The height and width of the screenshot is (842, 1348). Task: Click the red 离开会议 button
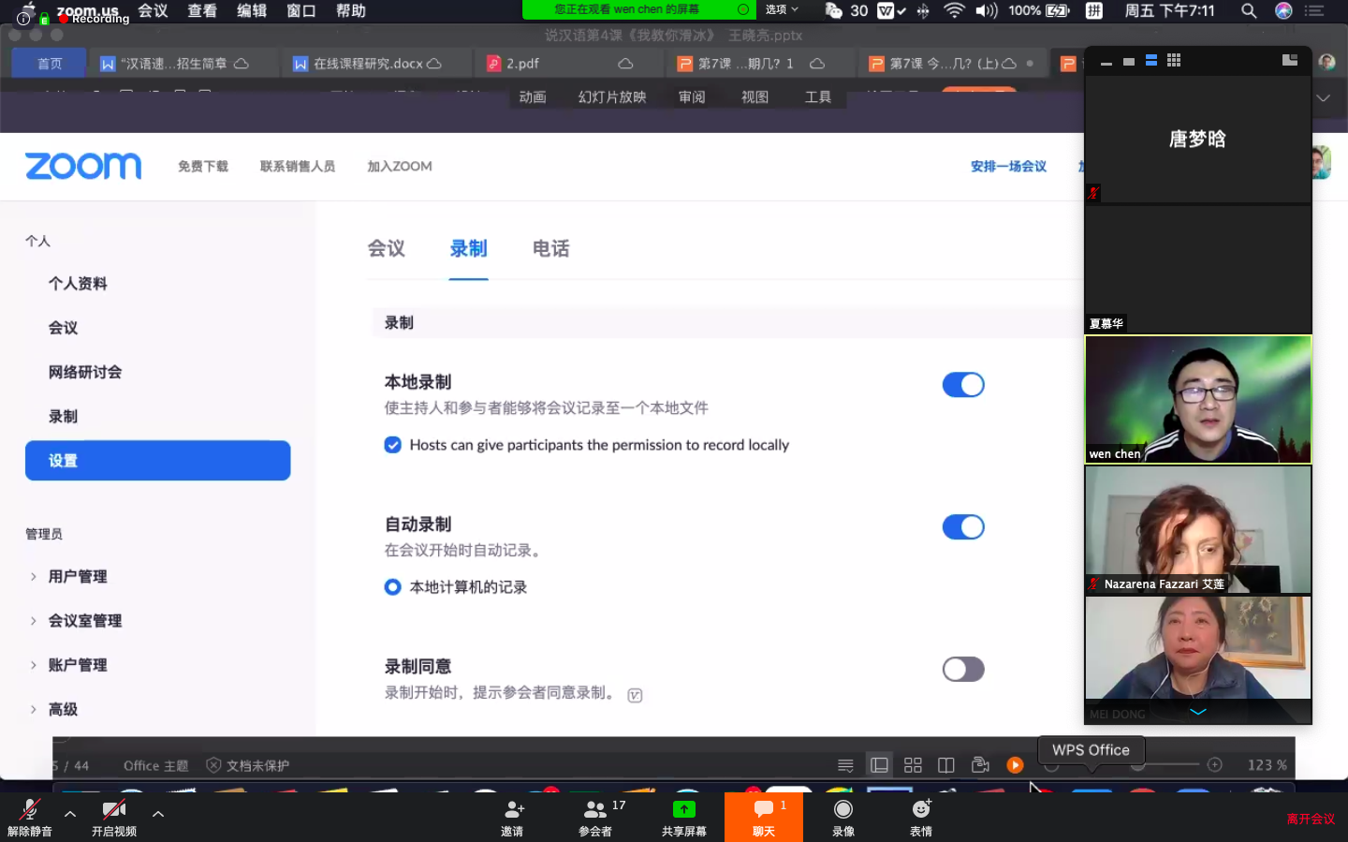click(1311, 819)
